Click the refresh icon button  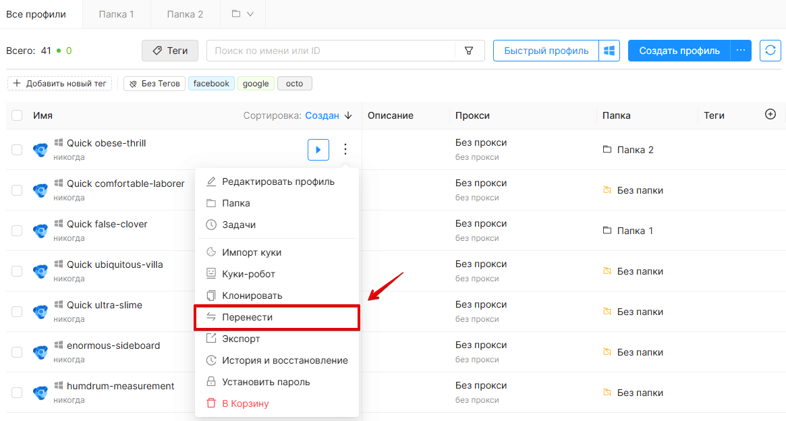click(770, 51)
